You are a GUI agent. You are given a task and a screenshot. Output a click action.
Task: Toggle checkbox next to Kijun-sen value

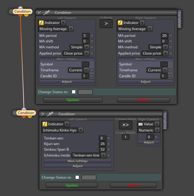(109, 144)
